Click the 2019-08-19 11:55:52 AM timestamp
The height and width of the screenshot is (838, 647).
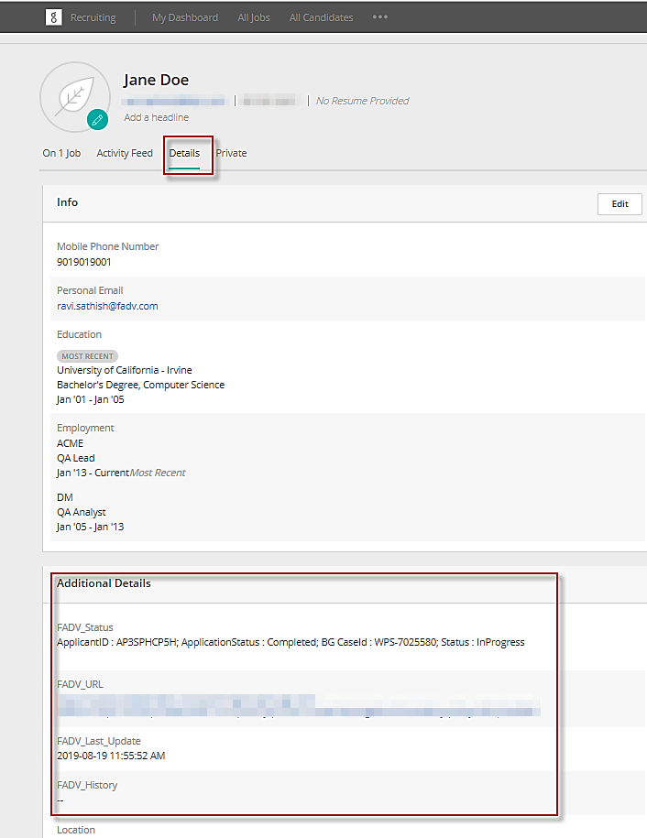coord(111,756)
